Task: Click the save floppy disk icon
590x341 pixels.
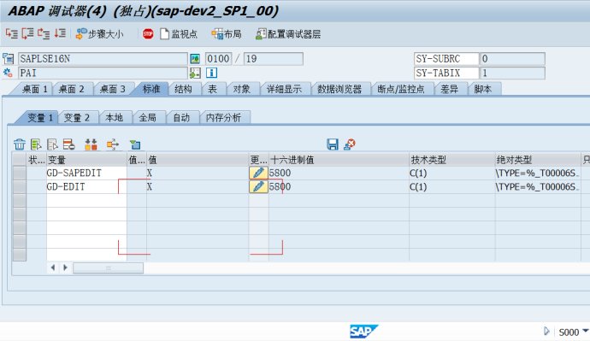Action: [333, 144]
